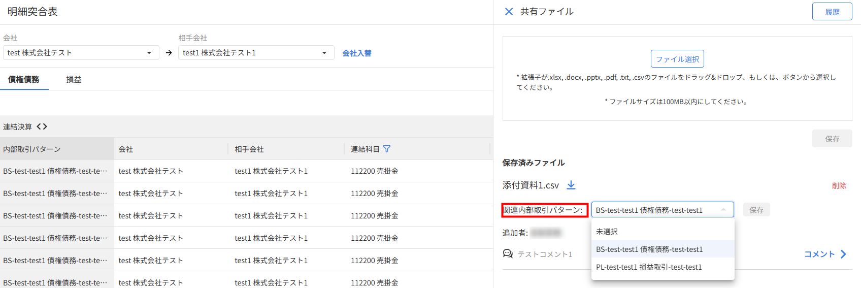Open the 会社 dropdown showing test 株式会社テスト
The image size is (861, 288).
(81, 53)
